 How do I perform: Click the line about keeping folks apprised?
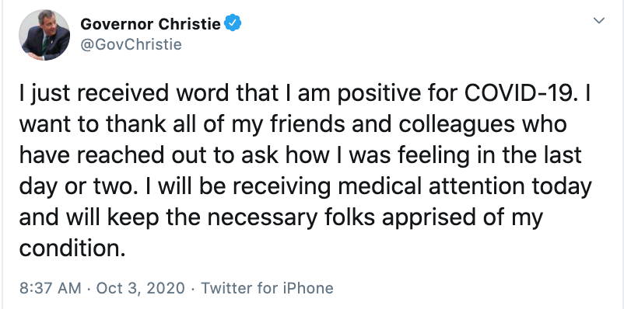[x=281, y=217]
